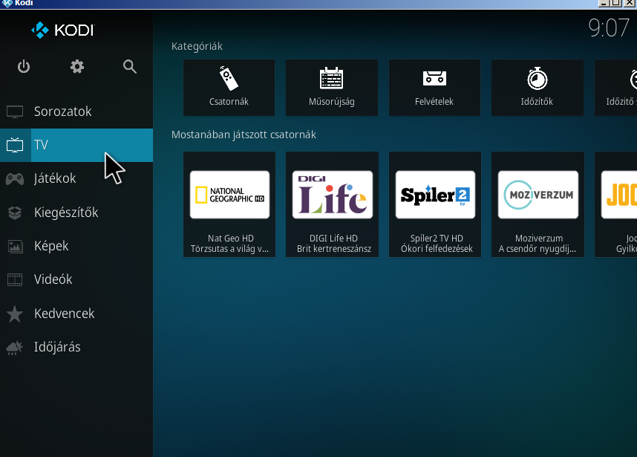Click the Spíler2 TV HD channel name

click(437, 239)
